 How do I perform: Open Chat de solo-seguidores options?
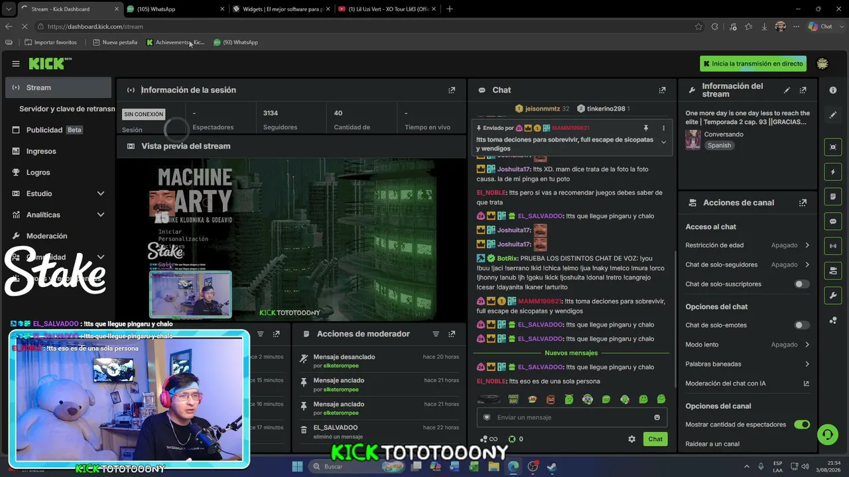tap(748, 264)
